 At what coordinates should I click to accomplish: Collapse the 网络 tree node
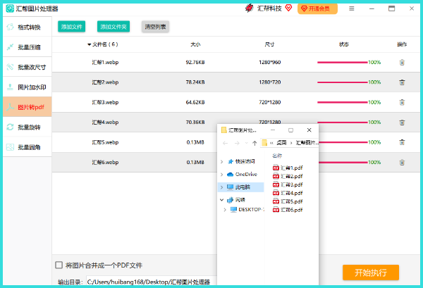(x=221, y=200)
